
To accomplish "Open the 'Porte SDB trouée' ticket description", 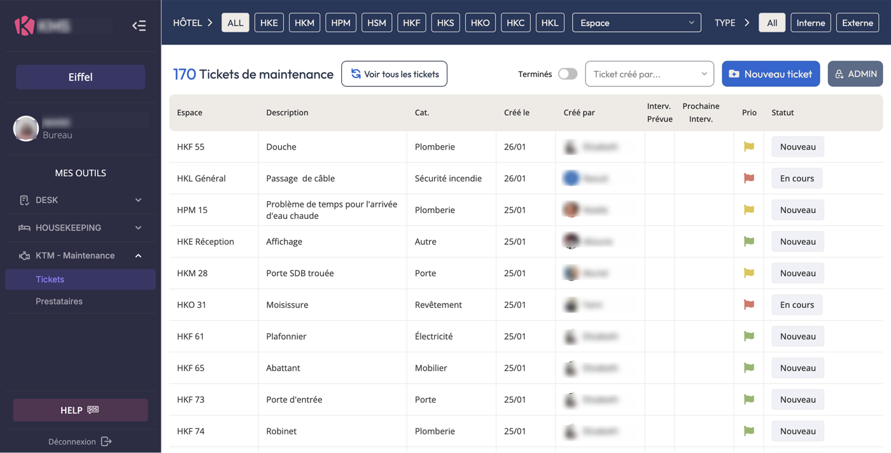I will 300,273.
